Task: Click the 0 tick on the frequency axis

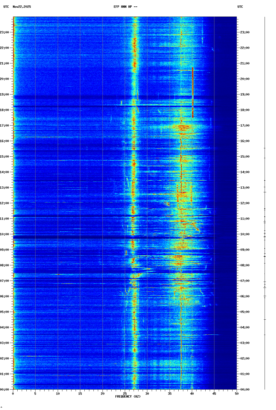Action: (13, 393)
